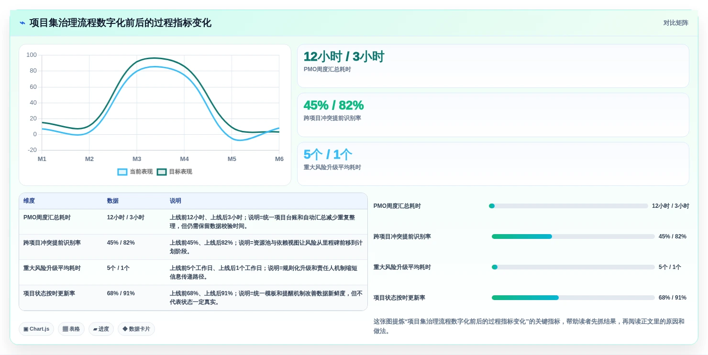The image size is (708, 355).
Task: Select the 表格 tag chip
Action: click(71, 329)
